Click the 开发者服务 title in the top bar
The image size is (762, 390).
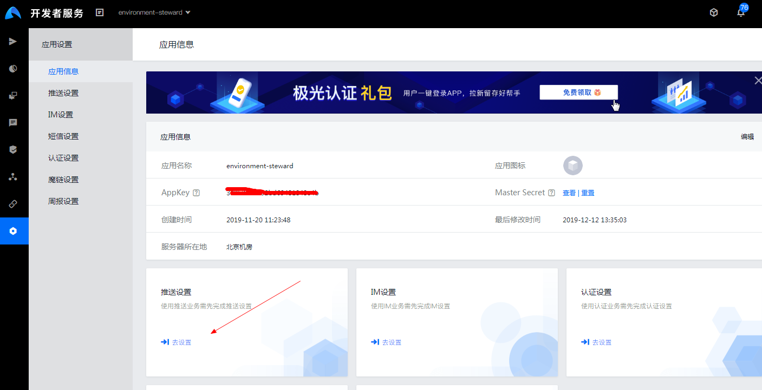(57, 13)
